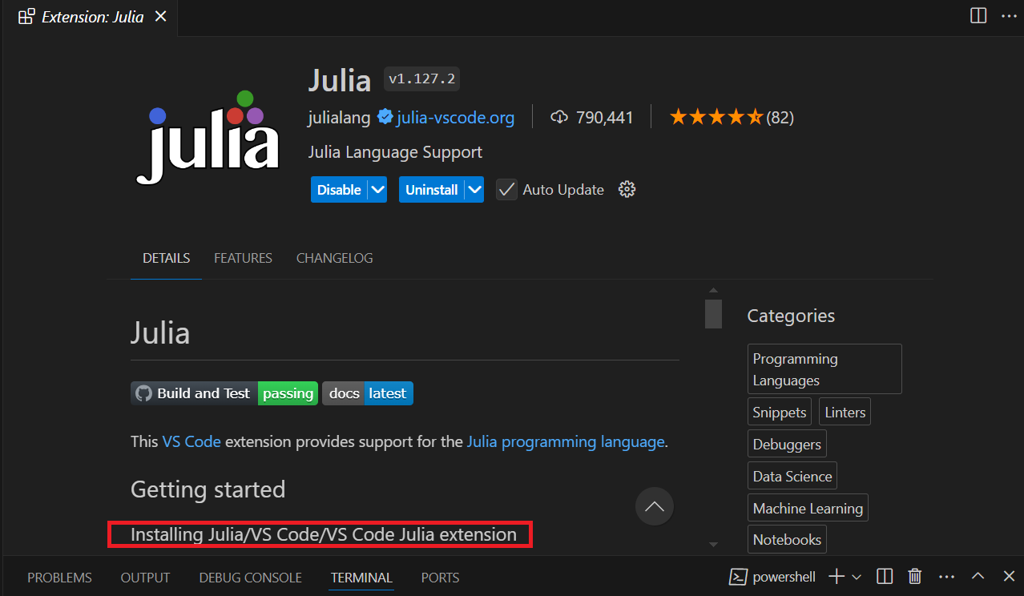Switch to the CHANGELOG tab

[x=335, y=258]
